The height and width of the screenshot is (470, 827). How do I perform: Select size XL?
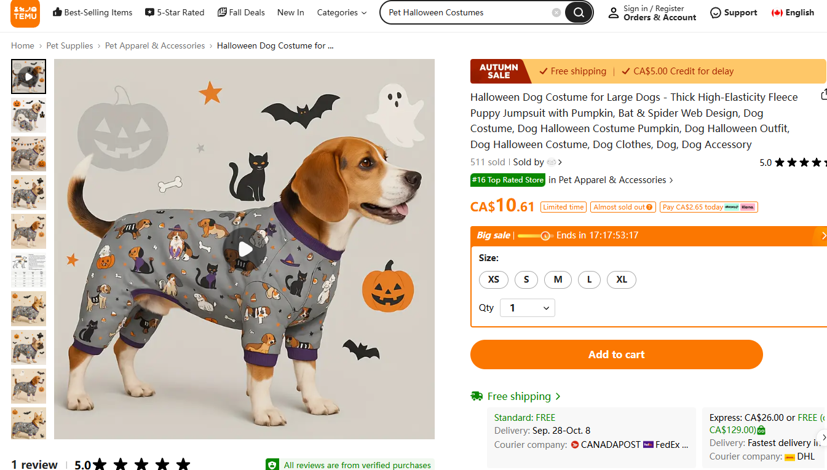[622, 280]
